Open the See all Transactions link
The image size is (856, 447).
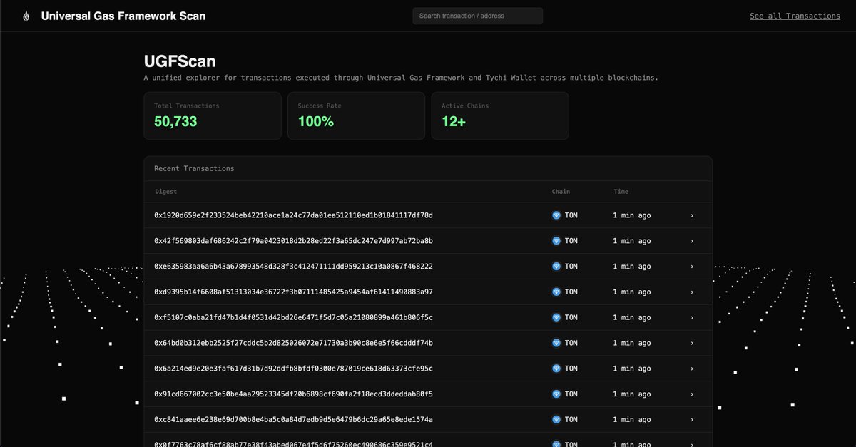795,16
